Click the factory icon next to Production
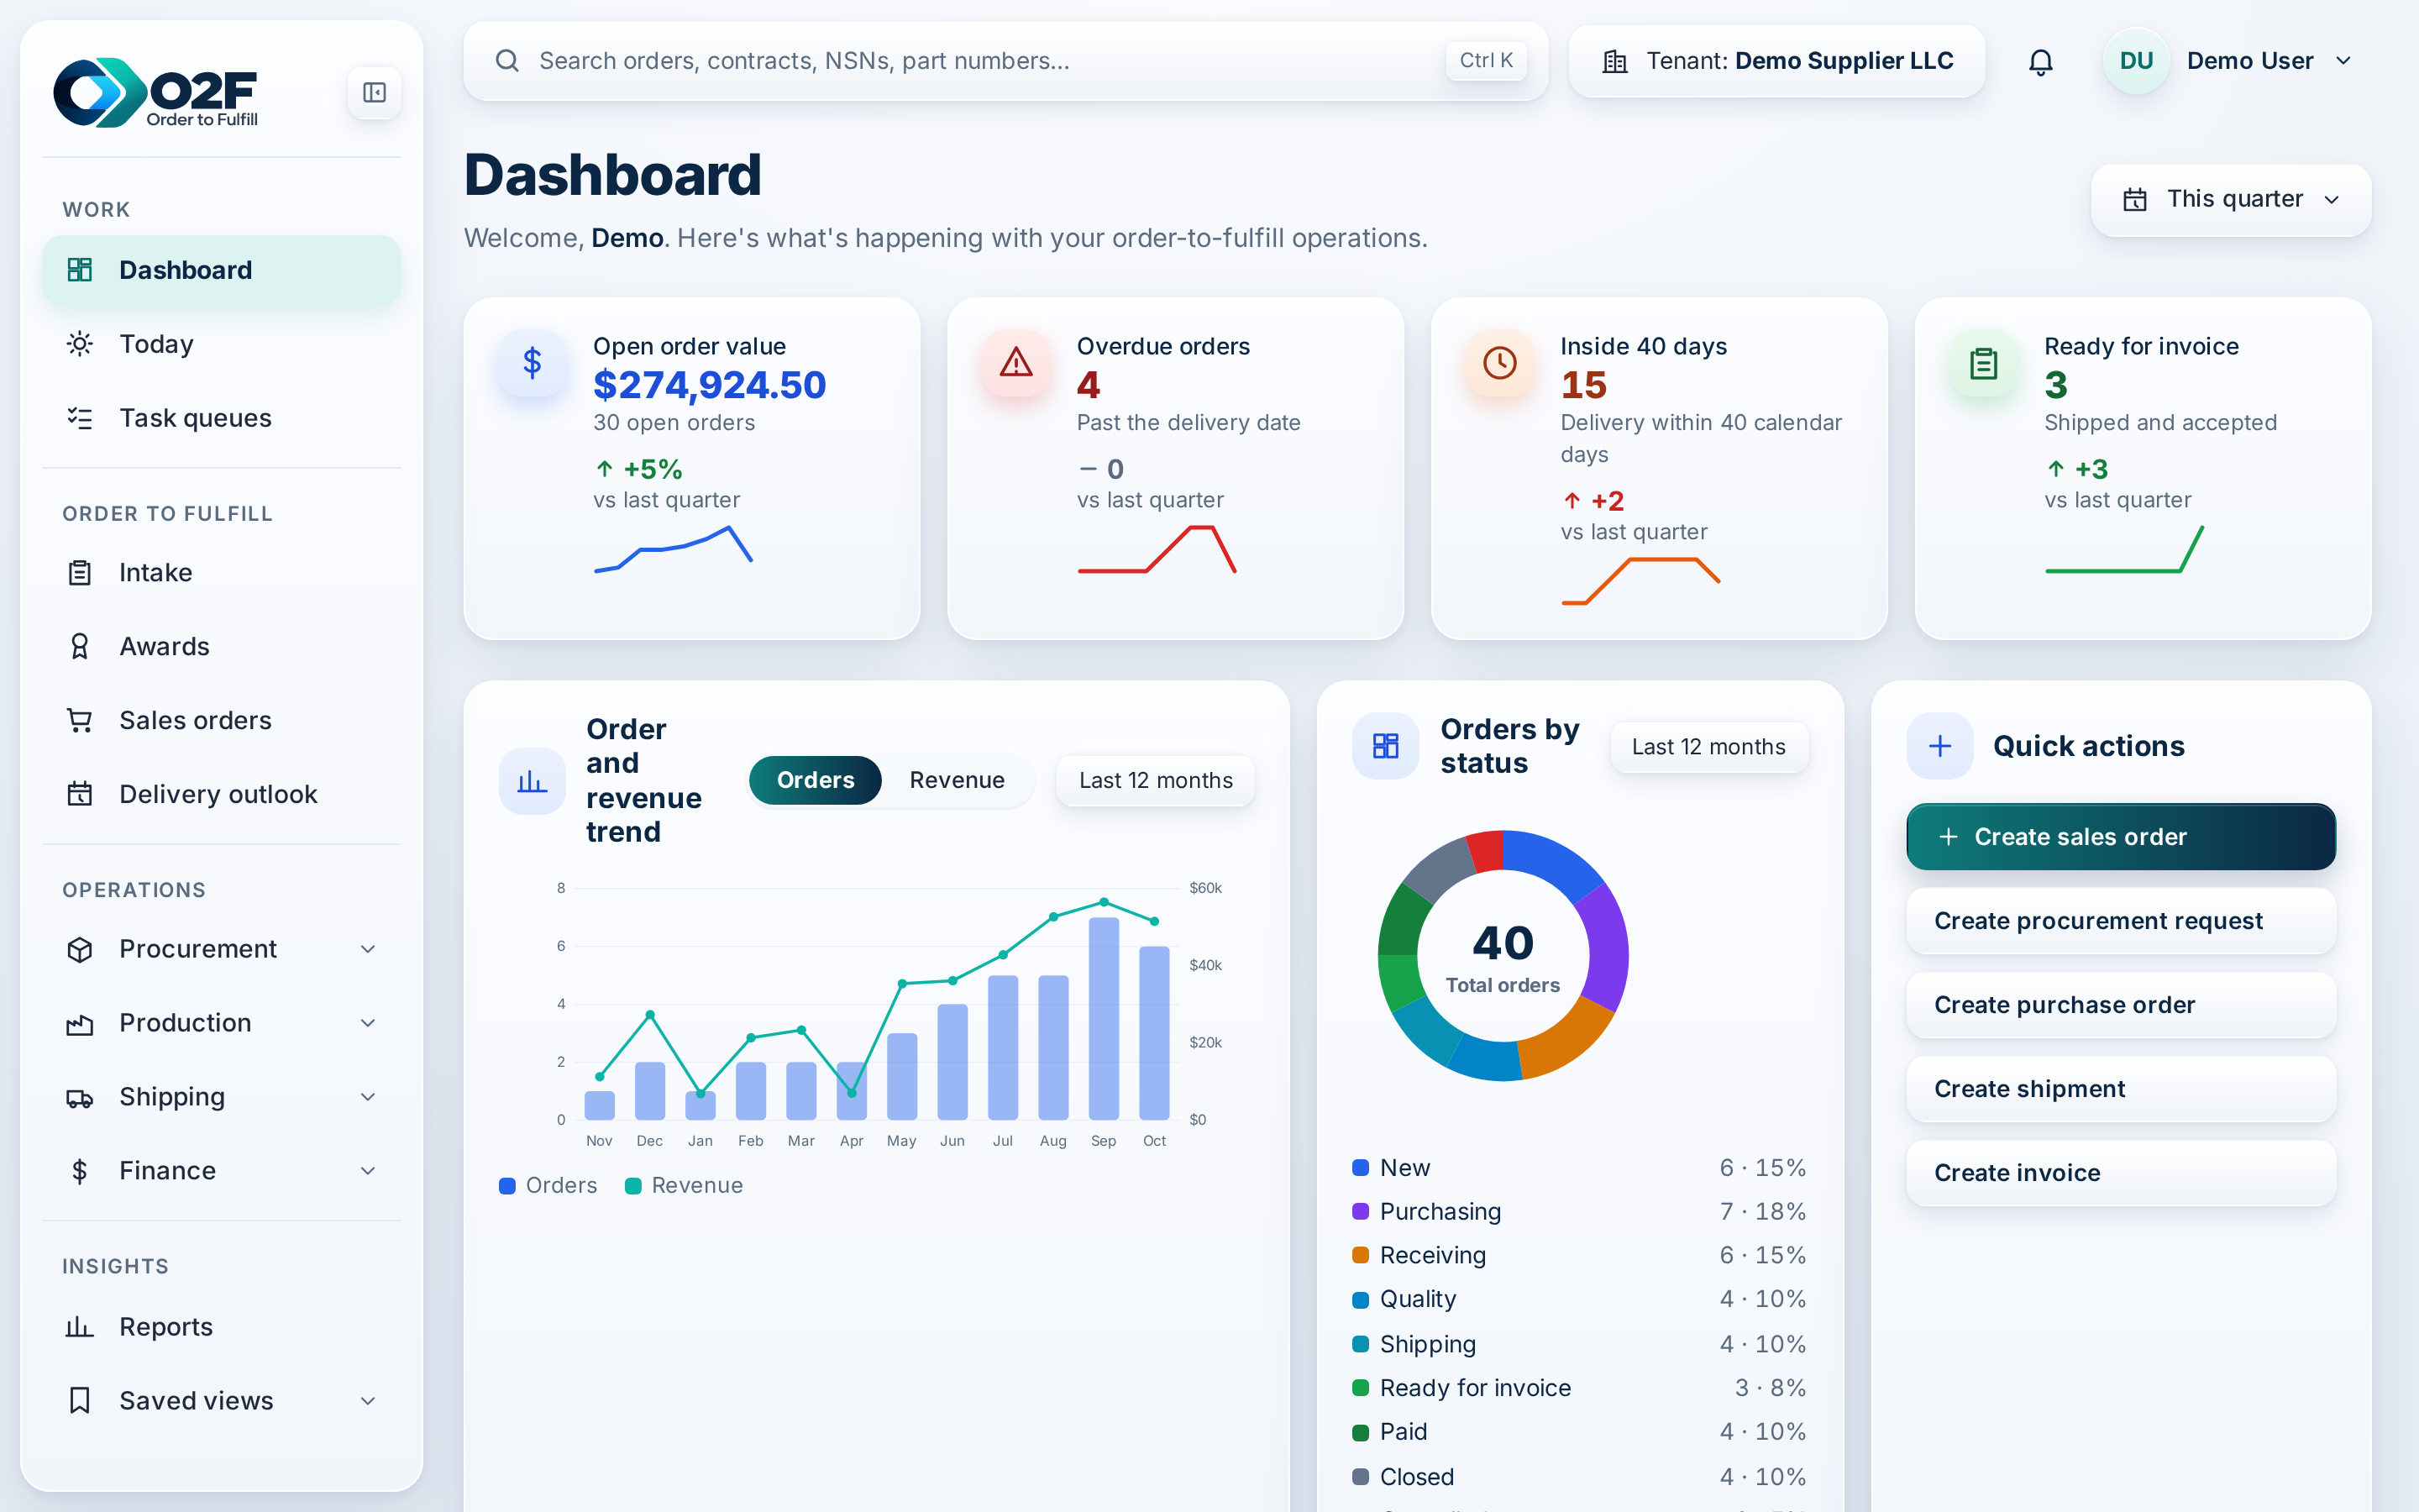Screen dimensions: 2419x1512 coord(80,1023)
